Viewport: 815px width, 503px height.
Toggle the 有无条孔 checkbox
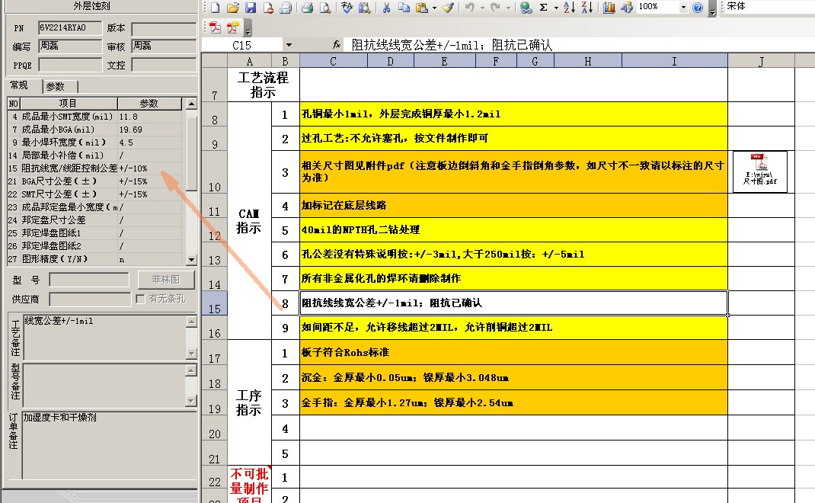(140, 299)
